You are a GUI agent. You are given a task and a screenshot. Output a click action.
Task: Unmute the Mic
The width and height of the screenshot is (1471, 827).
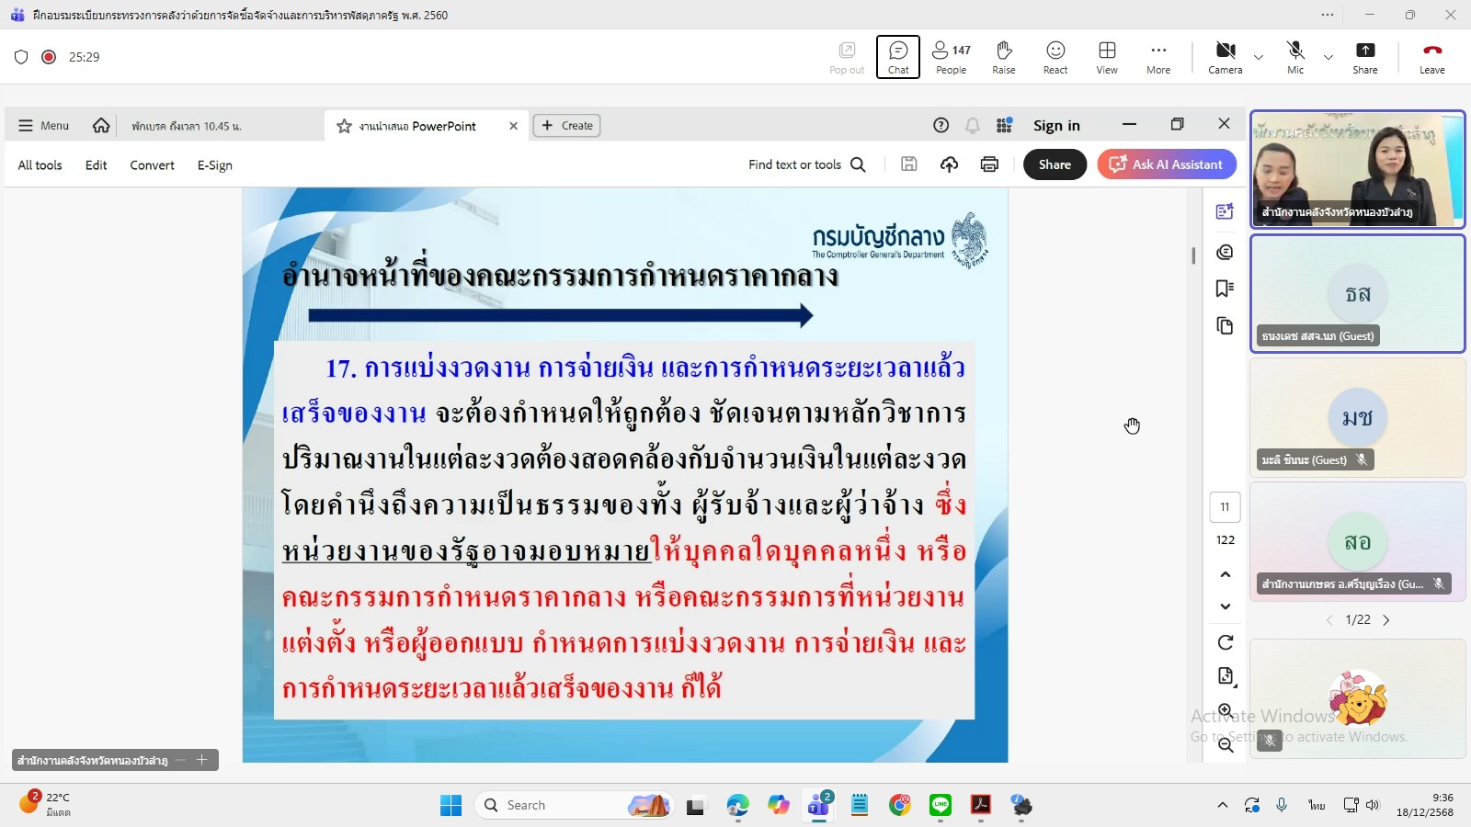tap(1294, 57)
